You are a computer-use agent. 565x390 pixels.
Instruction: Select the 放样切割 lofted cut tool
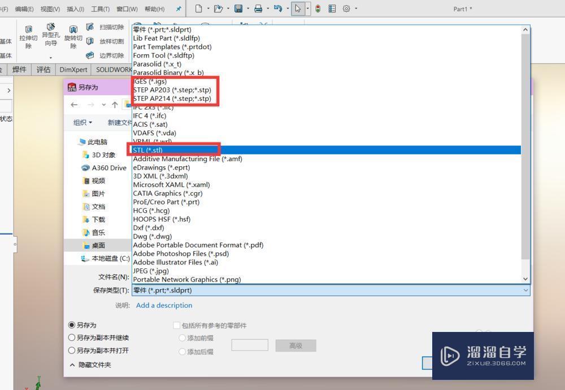pyautogui.click(x=105, y=41)
